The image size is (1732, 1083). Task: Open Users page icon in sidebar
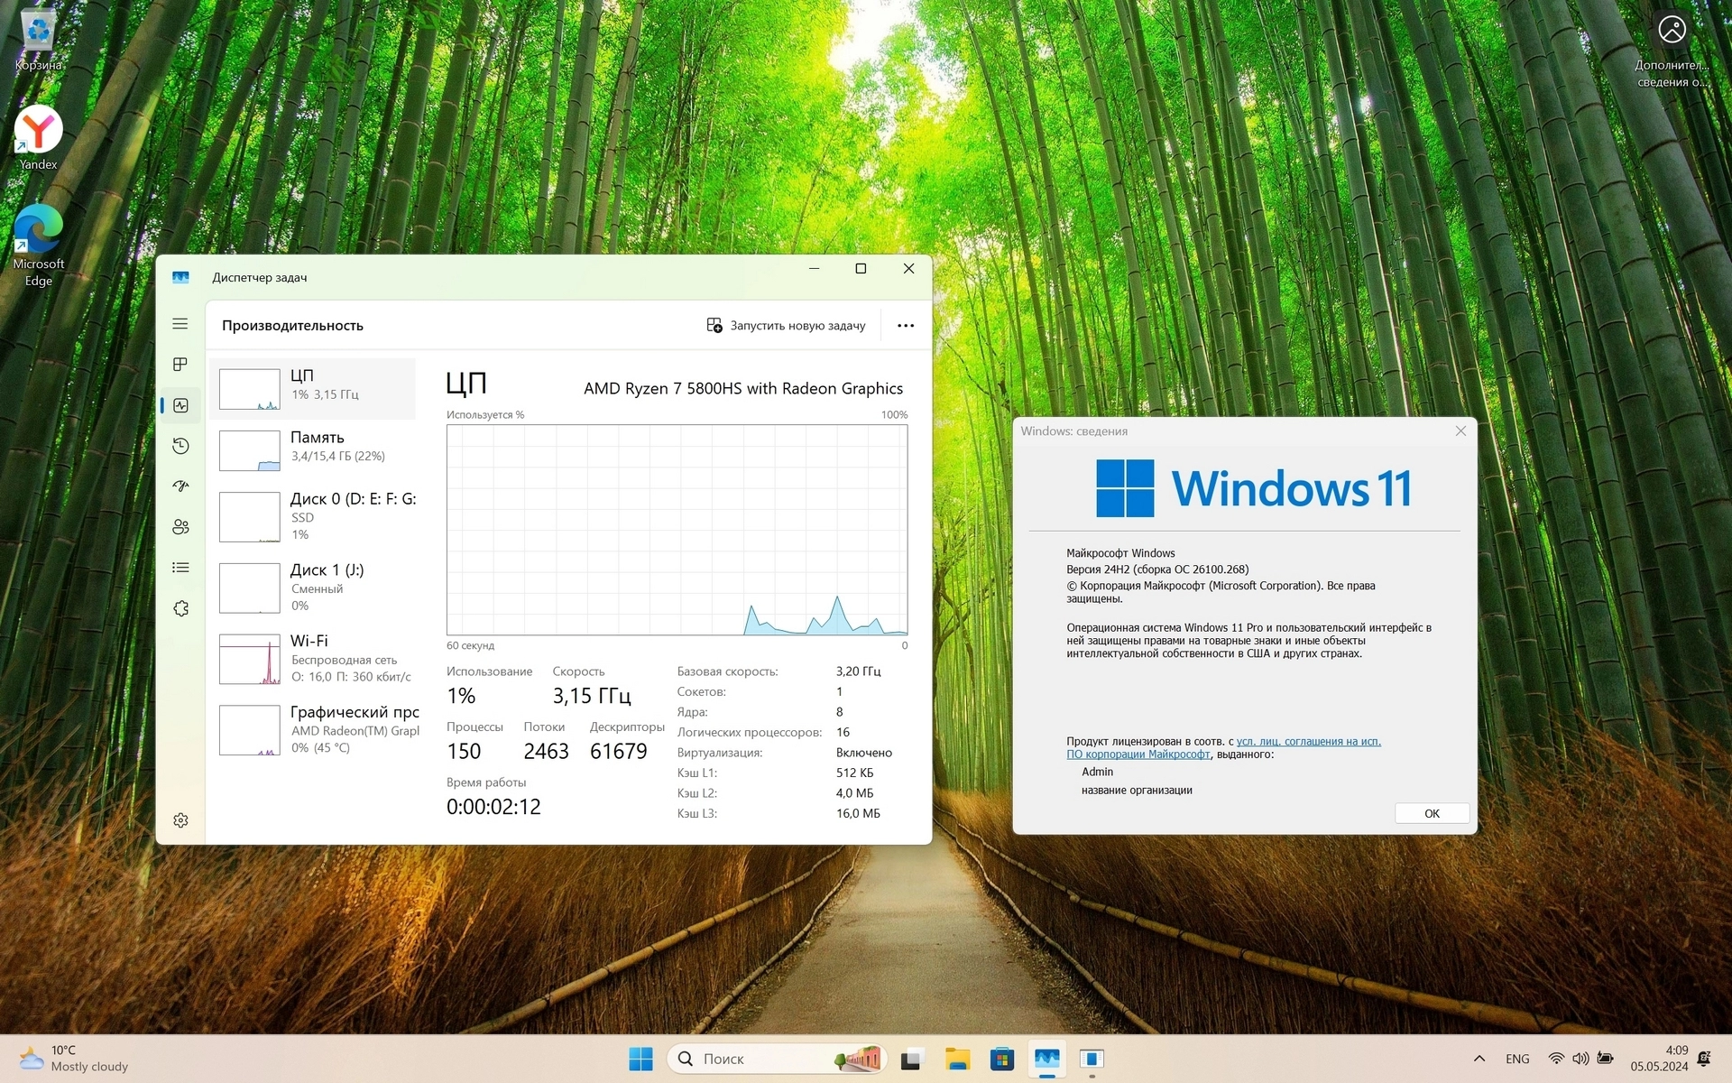[x=180, y=527]
